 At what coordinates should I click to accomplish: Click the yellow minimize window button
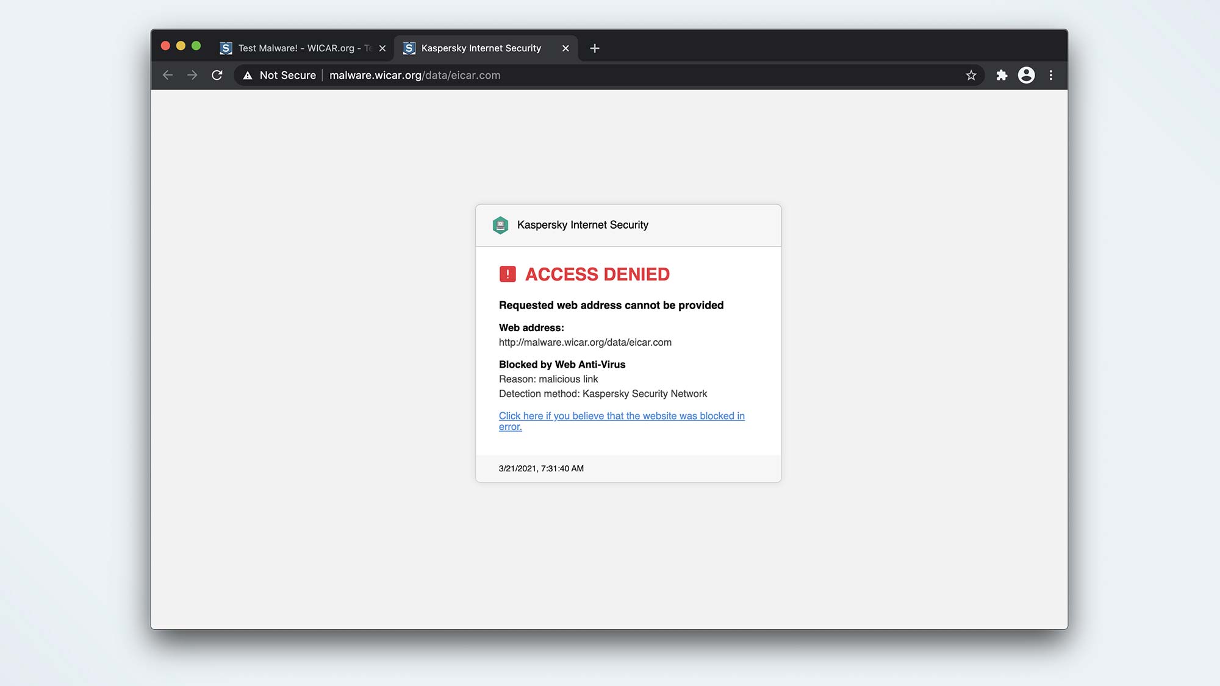[x=181, y=46]
